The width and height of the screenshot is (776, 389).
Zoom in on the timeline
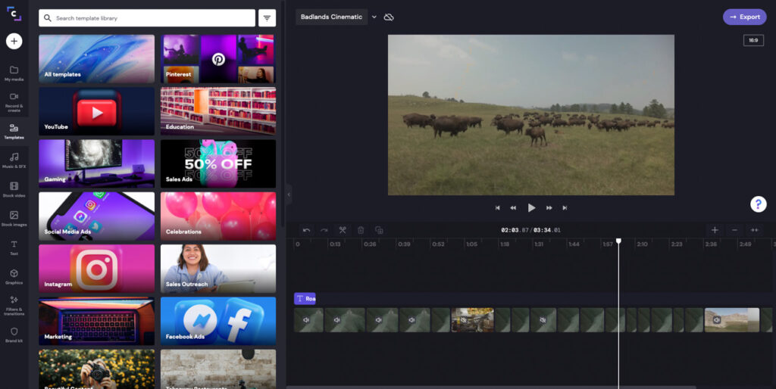click(715, 230)
